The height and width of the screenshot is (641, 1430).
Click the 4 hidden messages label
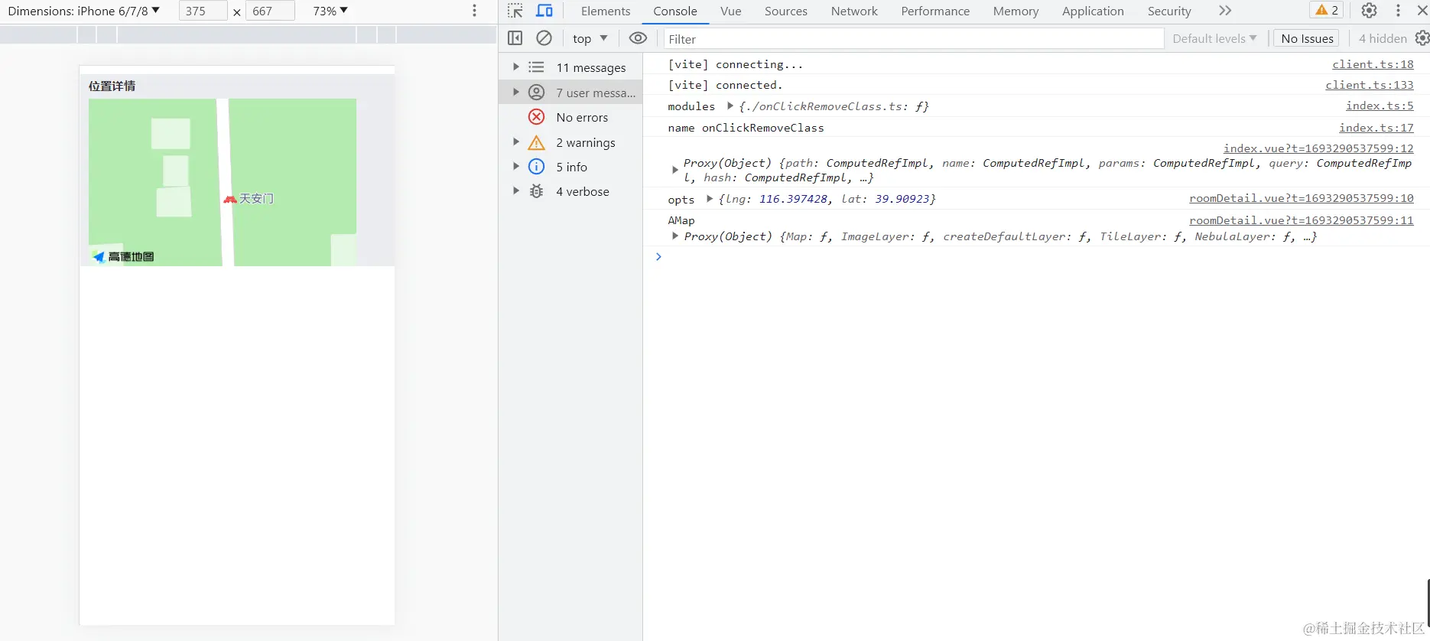tap(1383, 38)
